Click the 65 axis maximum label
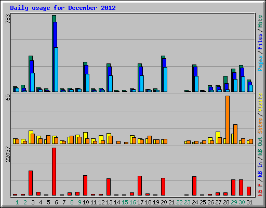266x208 pixels. tap(8, 98)
